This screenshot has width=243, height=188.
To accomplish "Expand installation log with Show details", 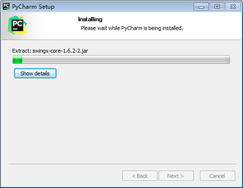I will [35, 73].
